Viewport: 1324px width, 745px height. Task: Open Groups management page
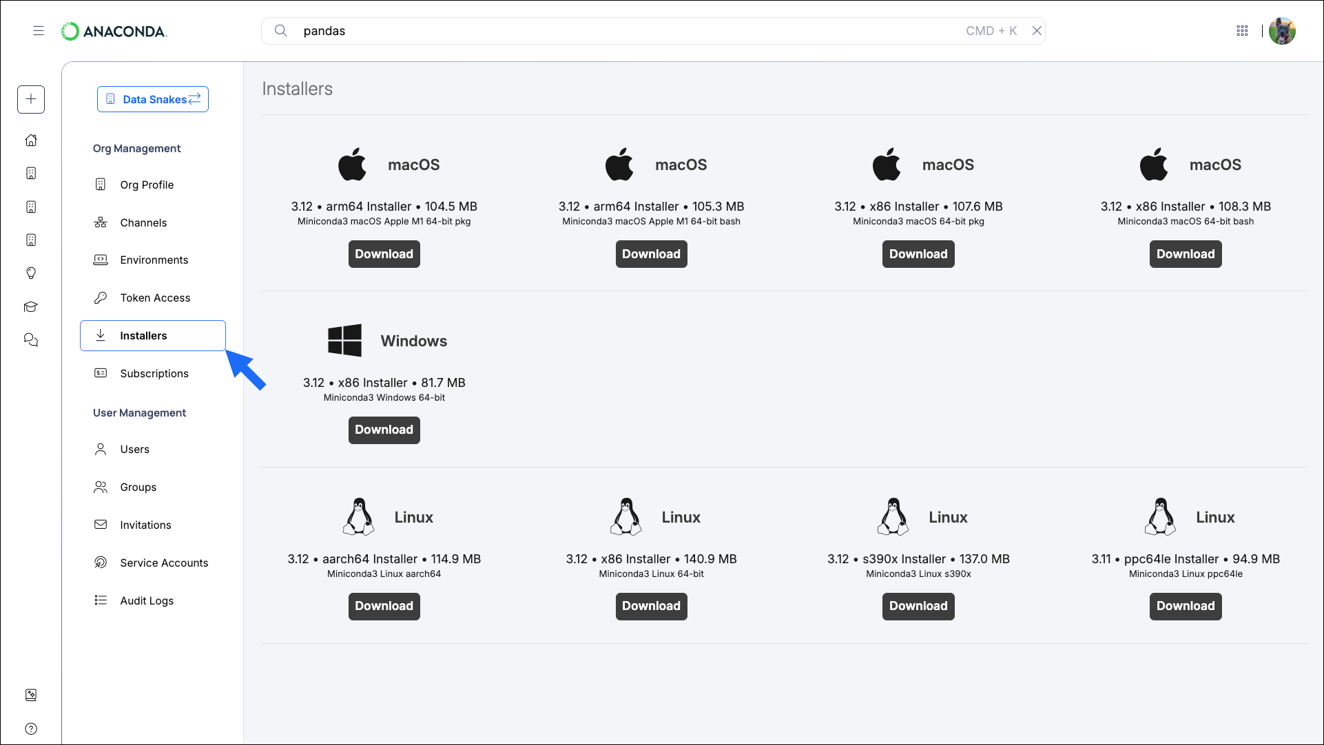point(153,487)
